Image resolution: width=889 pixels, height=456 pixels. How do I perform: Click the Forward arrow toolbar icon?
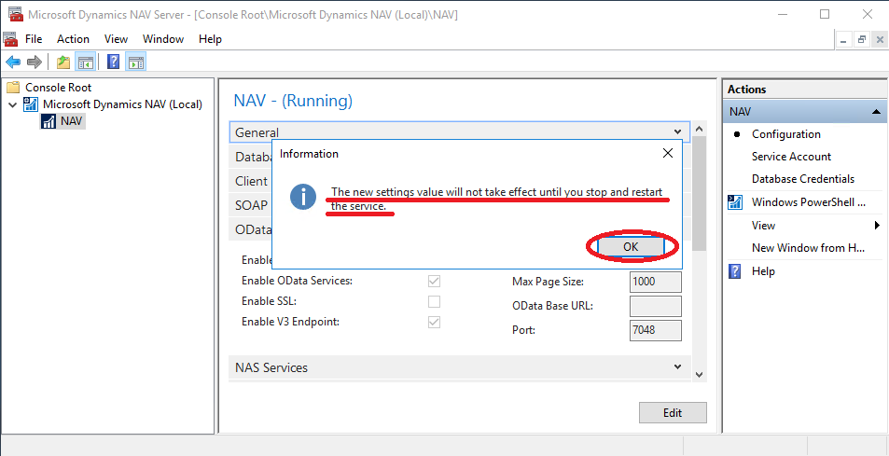pyautogui.click(x=35, y=62)
